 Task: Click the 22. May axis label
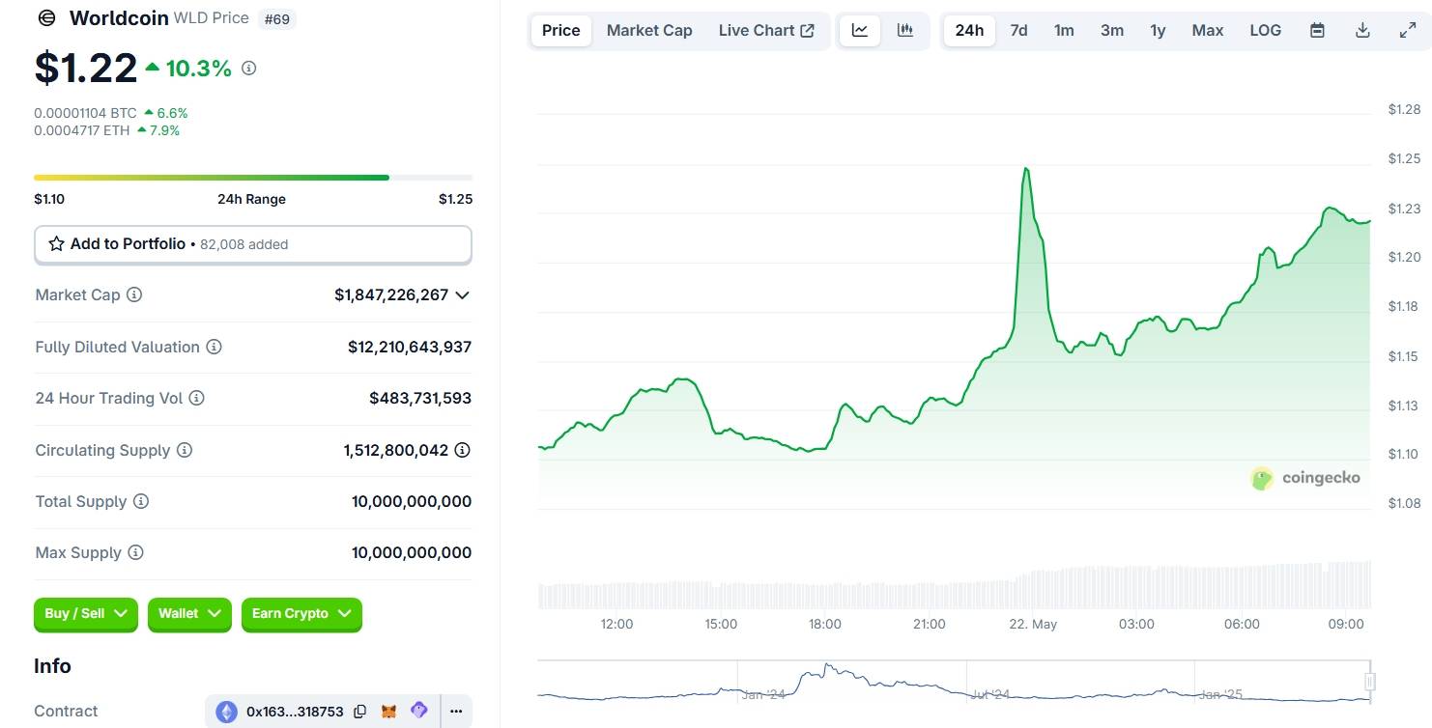click(x=1033, y=624)
